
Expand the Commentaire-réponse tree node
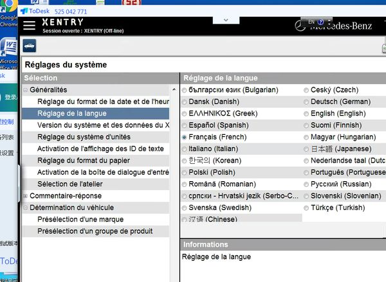click(x=25, y=196)
